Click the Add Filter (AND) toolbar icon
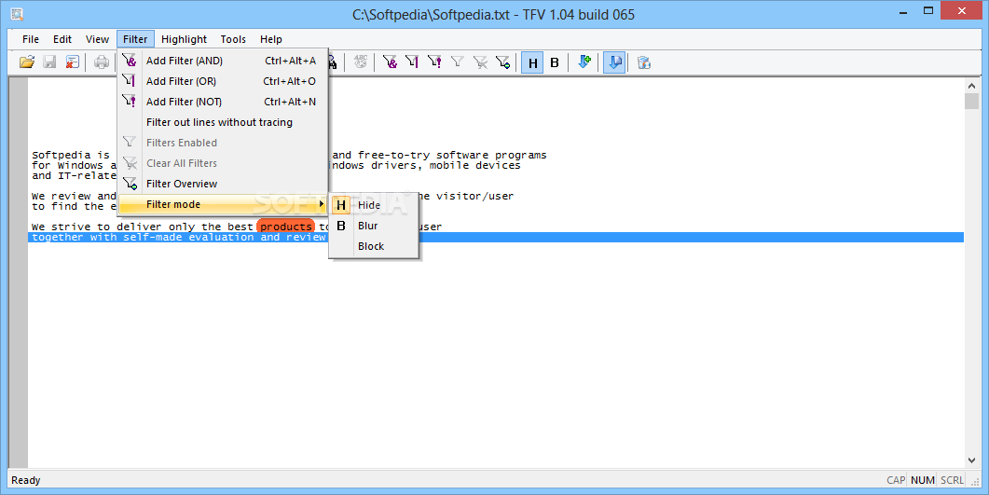 click(x=390, y=62)
